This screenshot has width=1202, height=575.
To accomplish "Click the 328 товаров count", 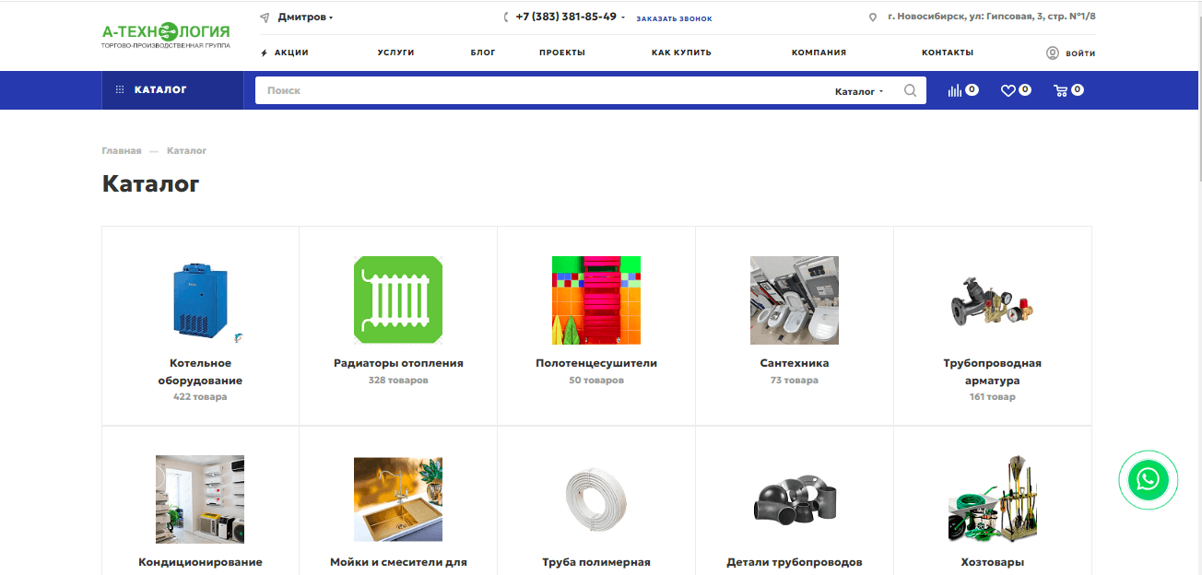I will (x=398, y=380).
